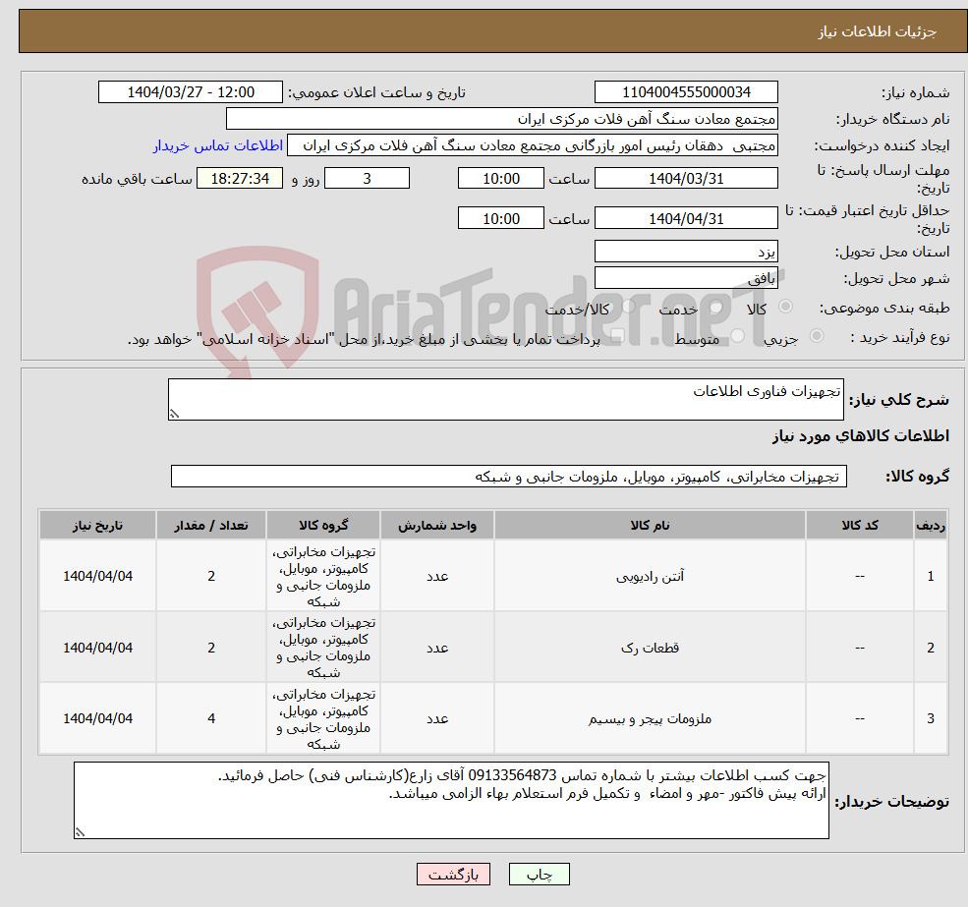The width and height of the screenshot is (968, 907).
Task: Select the کالا/خدمت radio button
Action: tap(628, 306)
